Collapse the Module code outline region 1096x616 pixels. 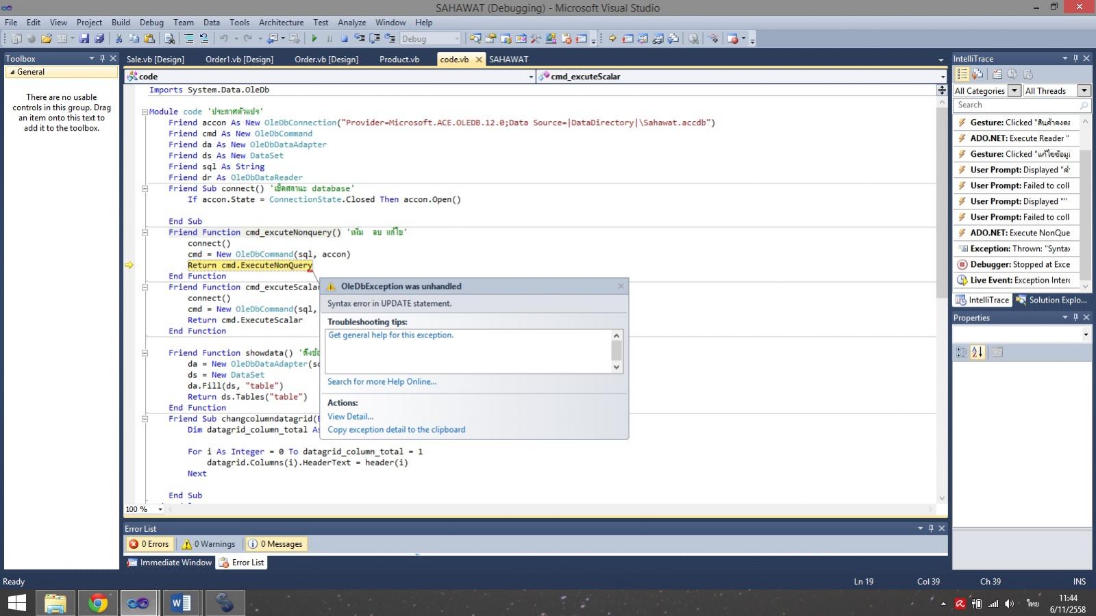click(145, 112)
